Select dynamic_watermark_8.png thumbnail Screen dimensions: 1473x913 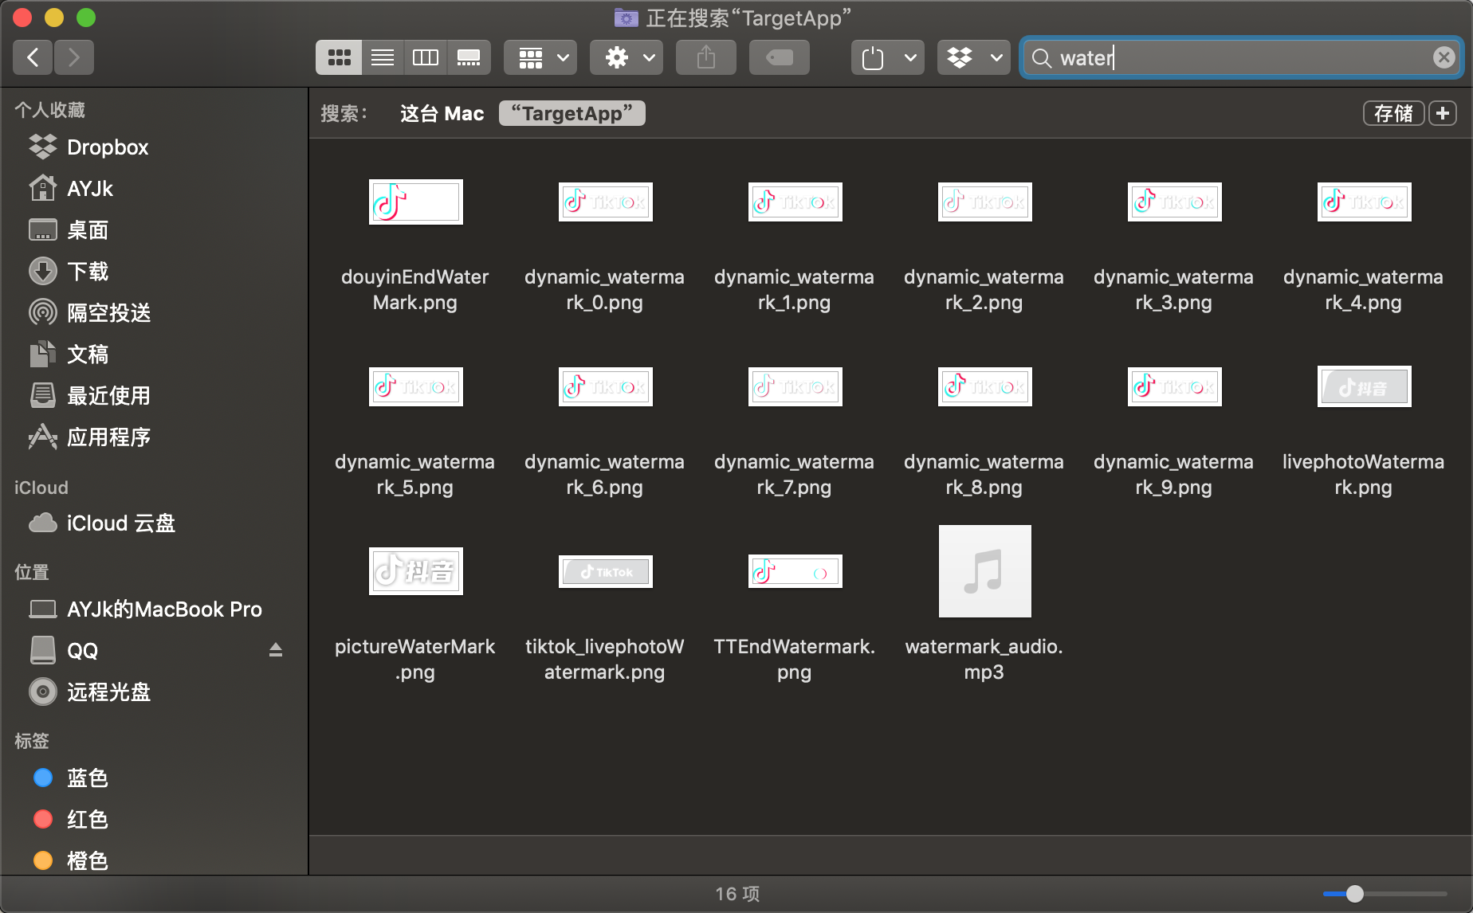click(x=984, y=386)
